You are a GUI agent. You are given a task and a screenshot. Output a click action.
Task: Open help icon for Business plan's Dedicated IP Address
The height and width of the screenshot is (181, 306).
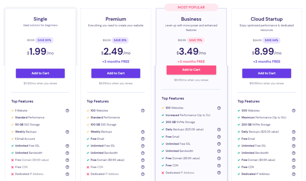coord(219,173)
